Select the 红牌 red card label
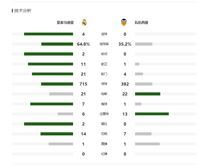 click(104, 154)
